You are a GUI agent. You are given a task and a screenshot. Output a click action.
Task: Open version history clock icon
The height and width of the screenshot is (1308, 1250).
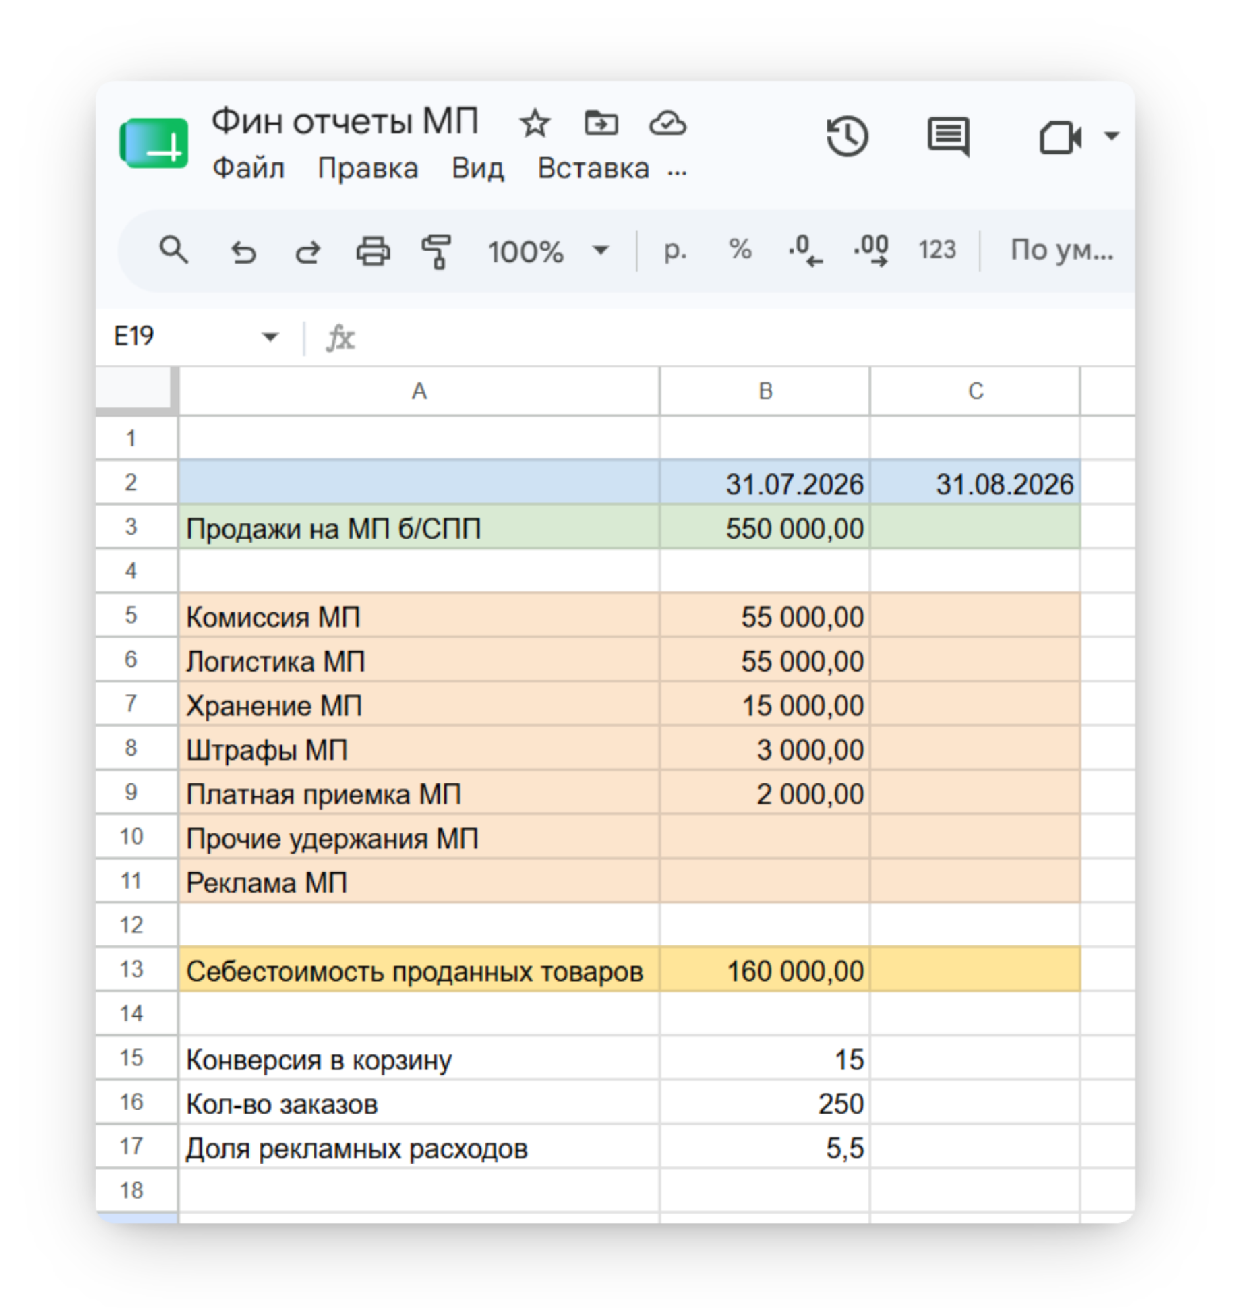tap(847, 137)
